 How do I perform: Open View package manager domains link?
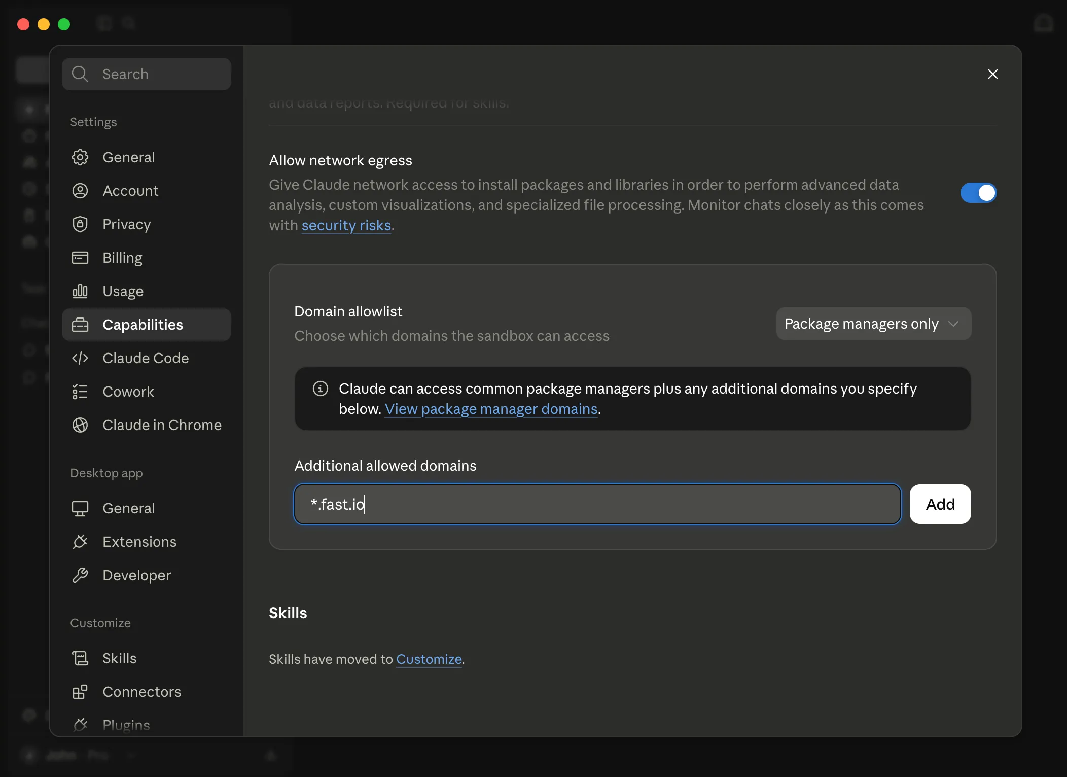click(491, 409)
